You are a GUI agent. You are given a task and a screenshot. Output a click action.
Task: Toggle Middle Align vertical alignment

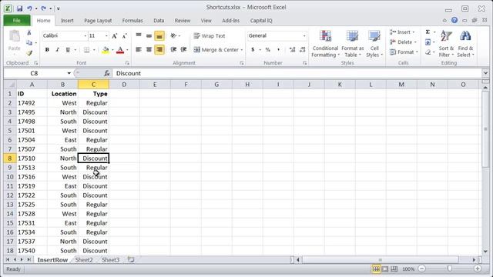coord(149,36)
